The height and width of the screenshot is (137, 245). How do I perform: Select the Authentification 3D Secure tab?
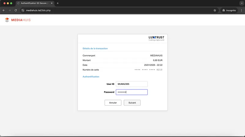[35, 3]
